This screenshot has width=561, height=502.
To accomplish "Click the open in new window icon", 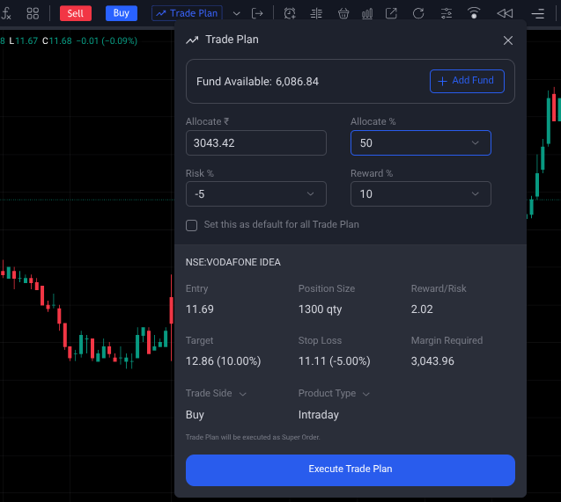I will click(392, 13).
